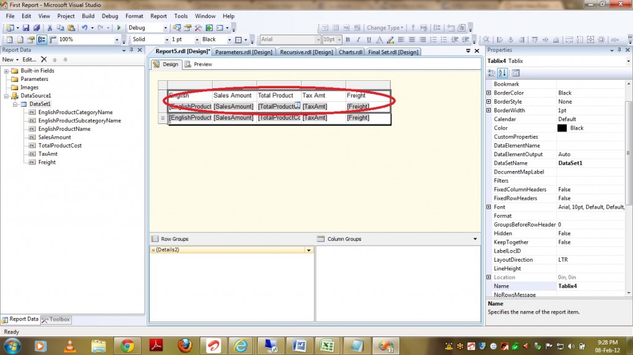
Task: Toggle auto-hide pin on Report Data panel
Action: [132, 50]
